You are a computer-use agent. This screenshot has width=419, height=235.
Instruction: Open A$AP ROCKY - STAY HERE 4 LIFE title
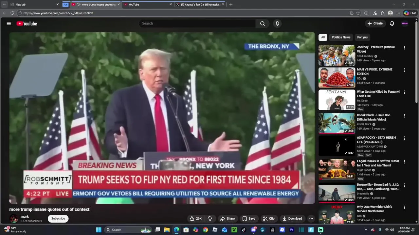click(376, 140)
